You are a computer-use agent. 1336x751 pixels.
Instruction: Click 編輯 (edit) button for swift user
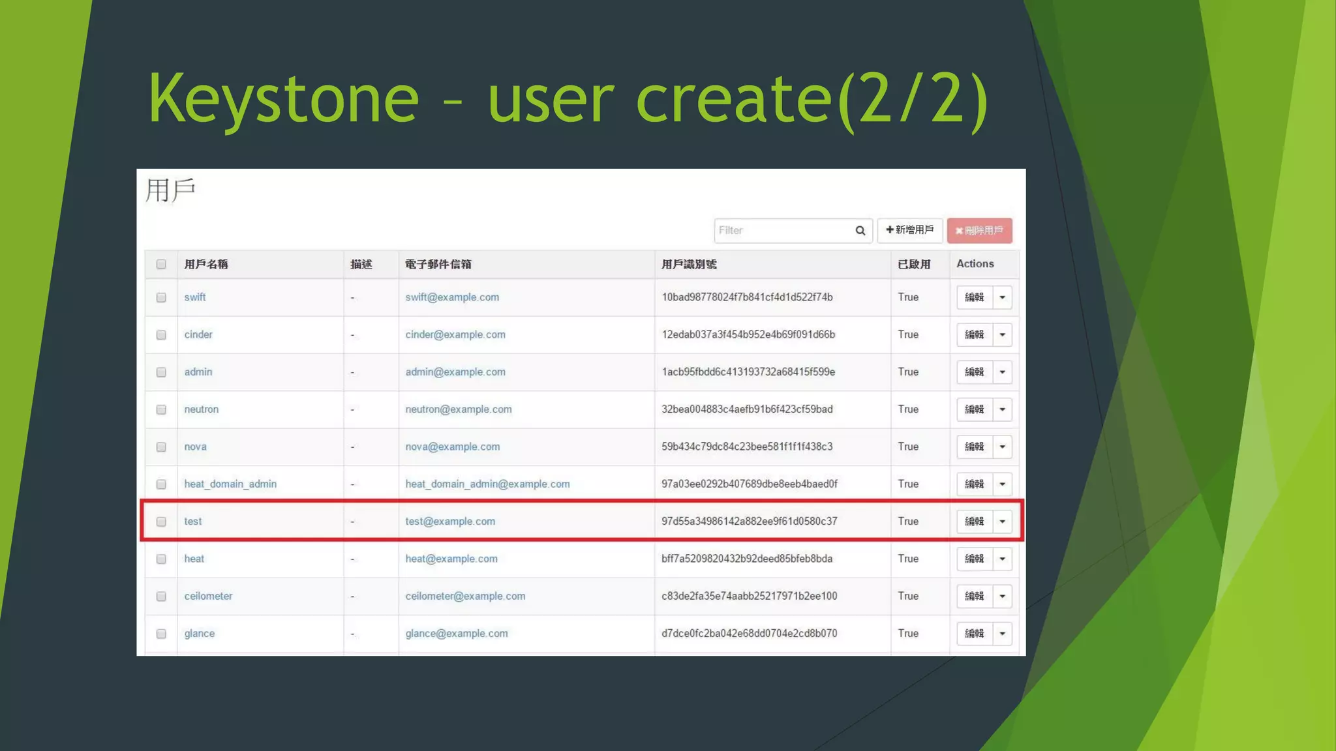(975, 297)
